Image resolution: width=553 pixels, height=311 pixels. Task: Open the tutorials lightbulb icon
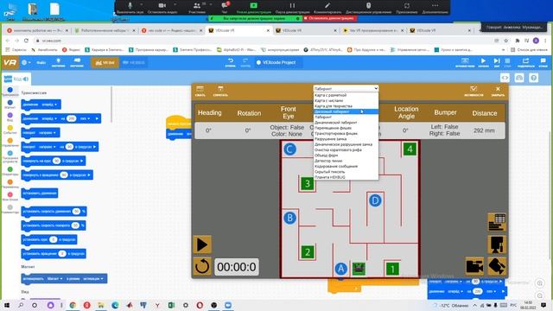click(x=58, y=62)
